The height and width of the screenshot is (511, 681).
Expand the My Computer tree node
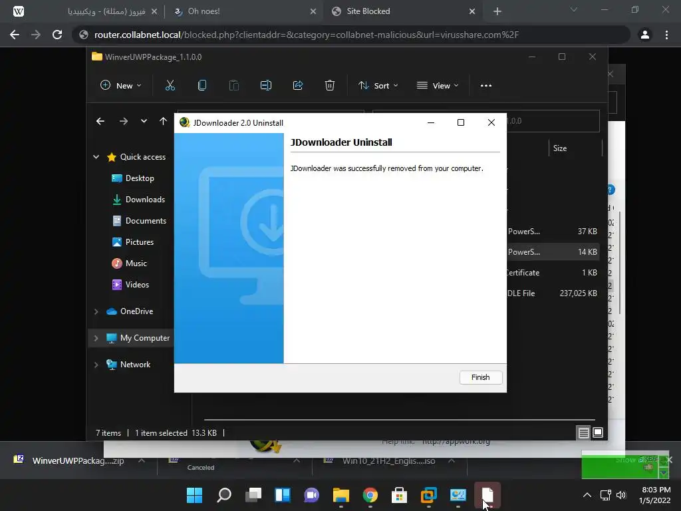coord(96,338)
